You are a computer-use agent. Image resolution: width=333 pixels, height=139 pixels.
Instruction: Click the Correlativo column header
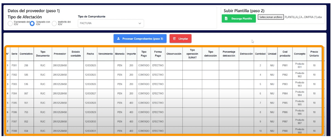(26, 54)
